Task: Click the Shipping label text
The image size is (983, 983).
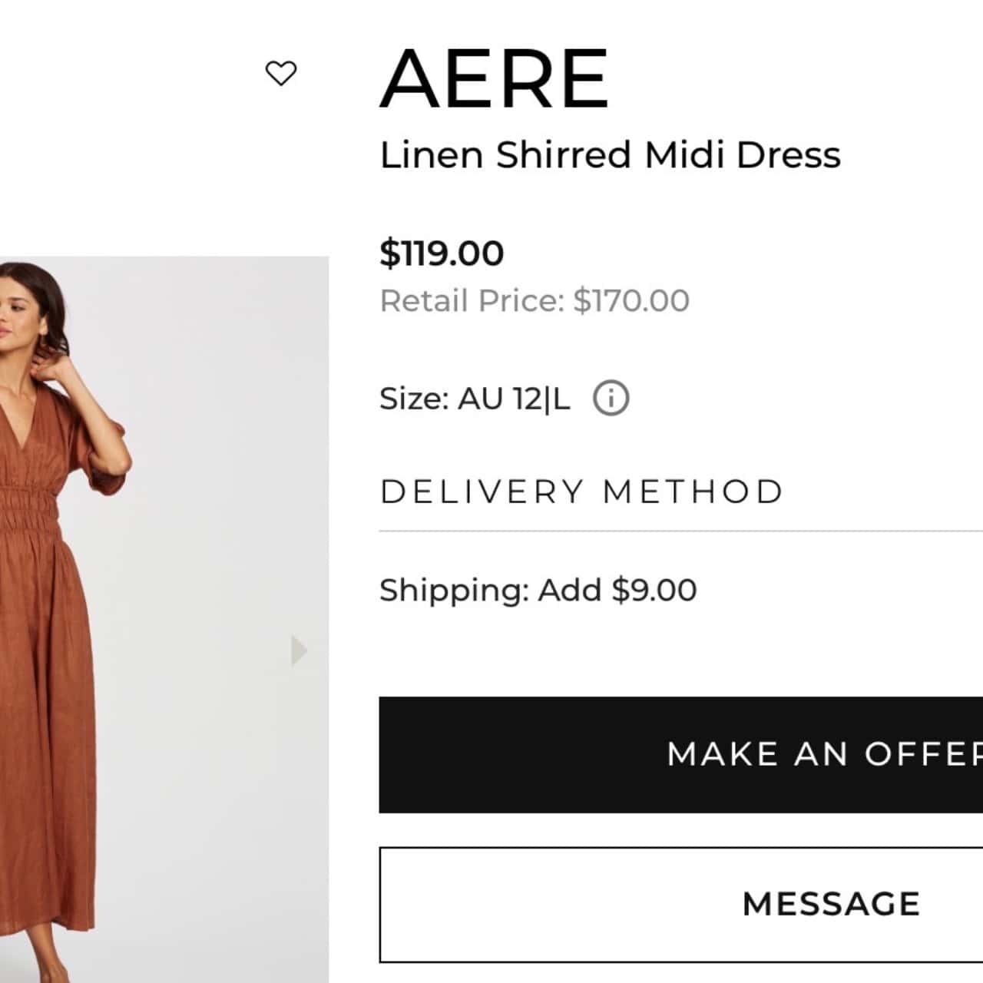Action: (453, 590)
